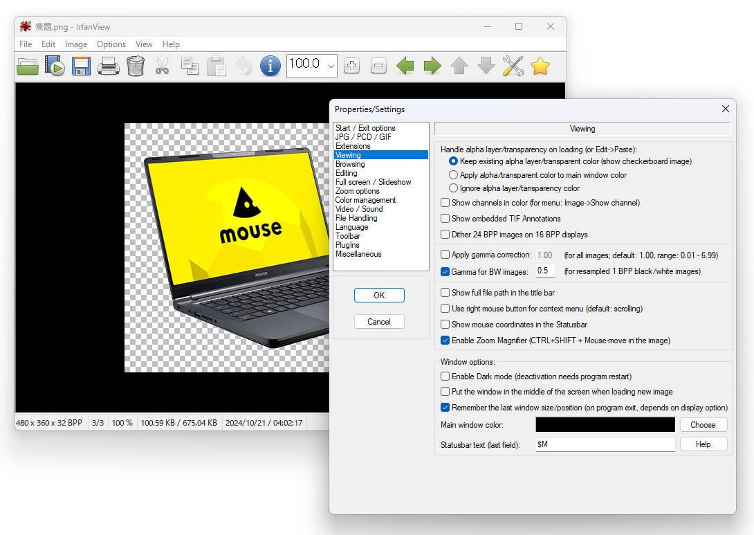754x535 pixels.
Task: Go to previous image green arrow
Action: (405, 66)
